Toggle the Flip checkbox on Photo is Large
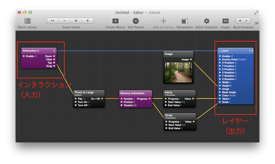 click(x=84, y=99)
